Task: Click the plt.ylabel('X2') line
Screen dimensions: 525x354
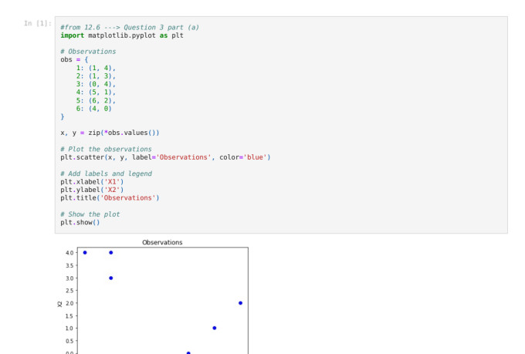Action: click(92, 190)
